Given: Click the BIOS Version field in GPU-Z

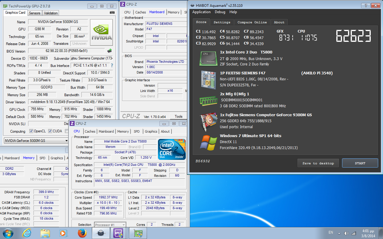Looking at the screenshot, I should coord(66,51).
